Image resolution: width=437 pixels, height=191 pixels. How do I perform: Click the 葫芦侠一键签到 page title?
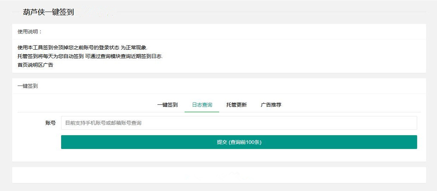click(48, 12)
